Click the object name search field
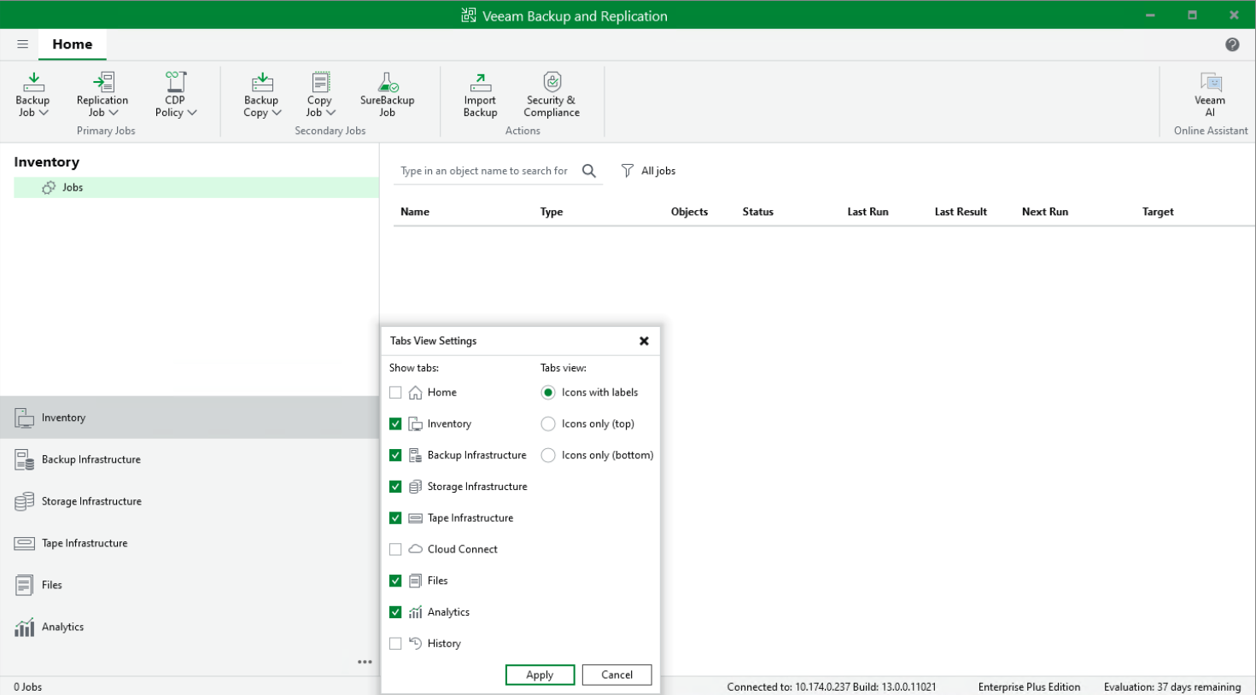The height and width of the screenshot is (695, 1256). click(487, 171)
